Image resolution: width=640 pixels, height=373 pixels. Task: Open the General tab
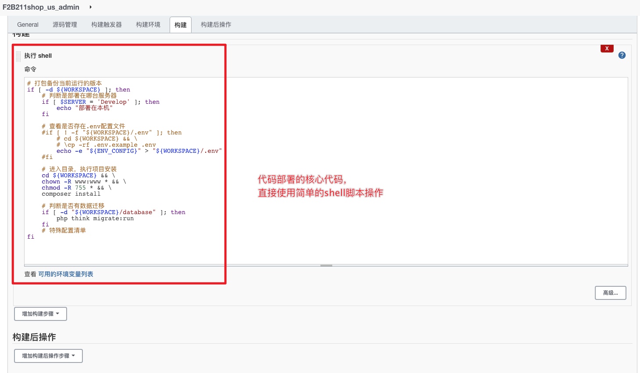(x=28, y=25)
